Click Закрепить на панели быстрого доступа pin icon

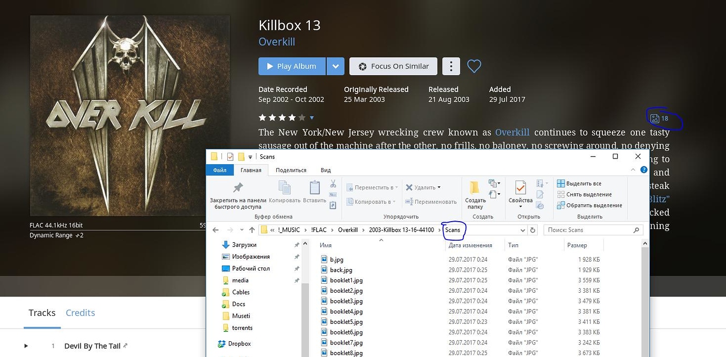238,188
